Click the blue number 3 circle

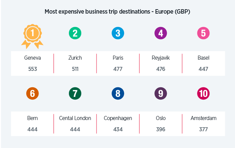point(118,33)
